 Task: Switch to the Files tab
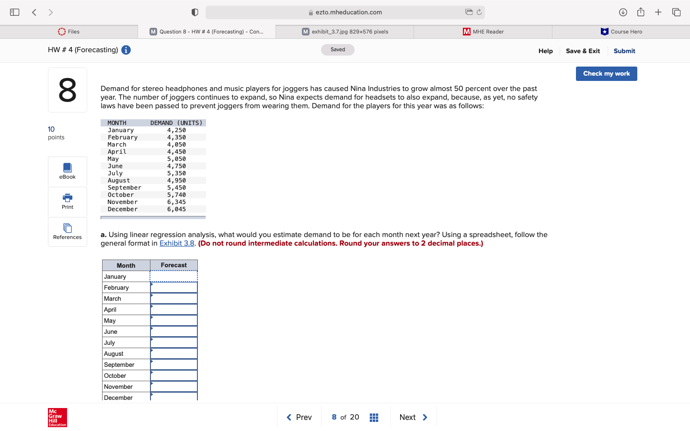click(69, 32)
